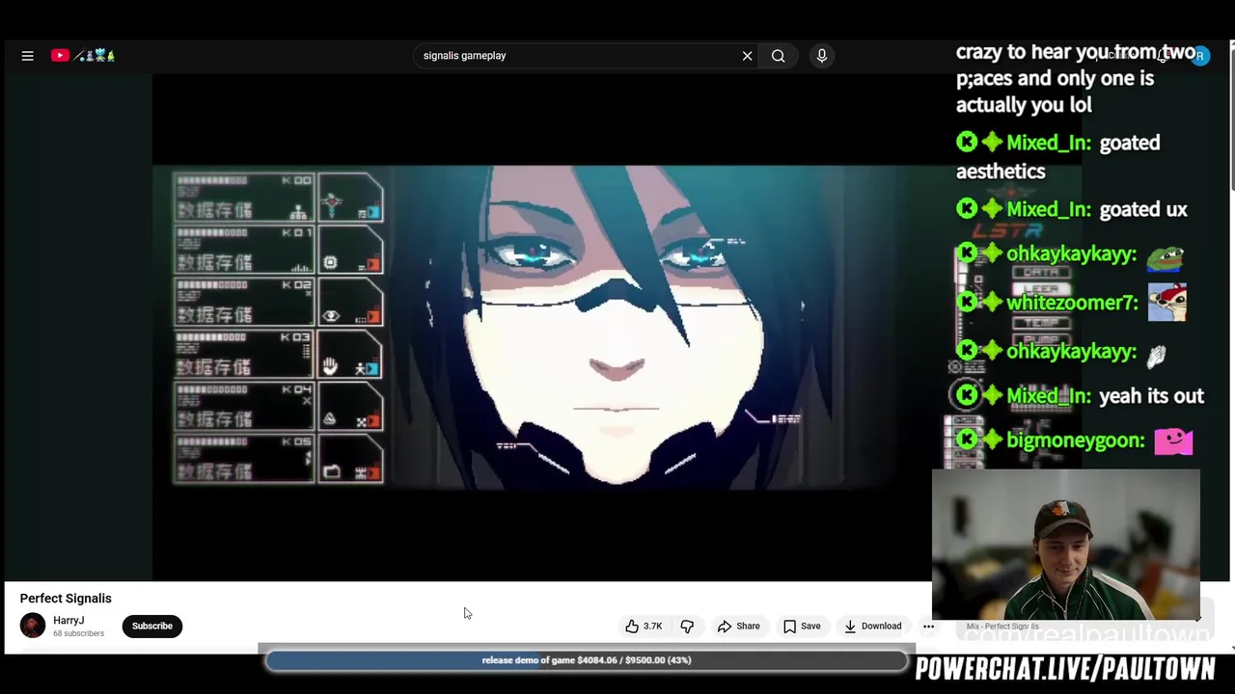Viewport: 1235px width, 694px height.
Task: Clear the search box with the X
Action: pos(747,56)
